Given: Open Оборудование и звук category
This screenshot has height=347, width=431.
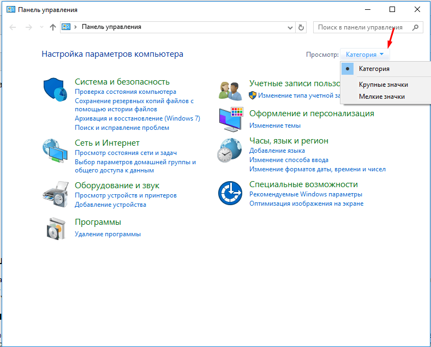Looking at the screenshot, I should click(117, 186).
